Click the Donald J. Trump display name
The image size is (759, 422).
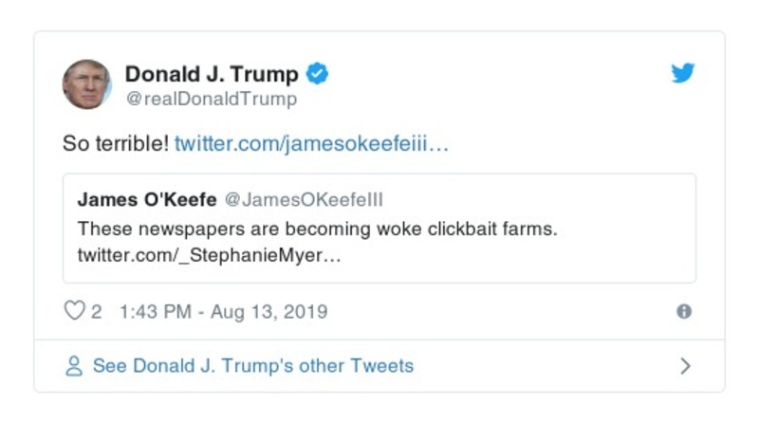212,74
